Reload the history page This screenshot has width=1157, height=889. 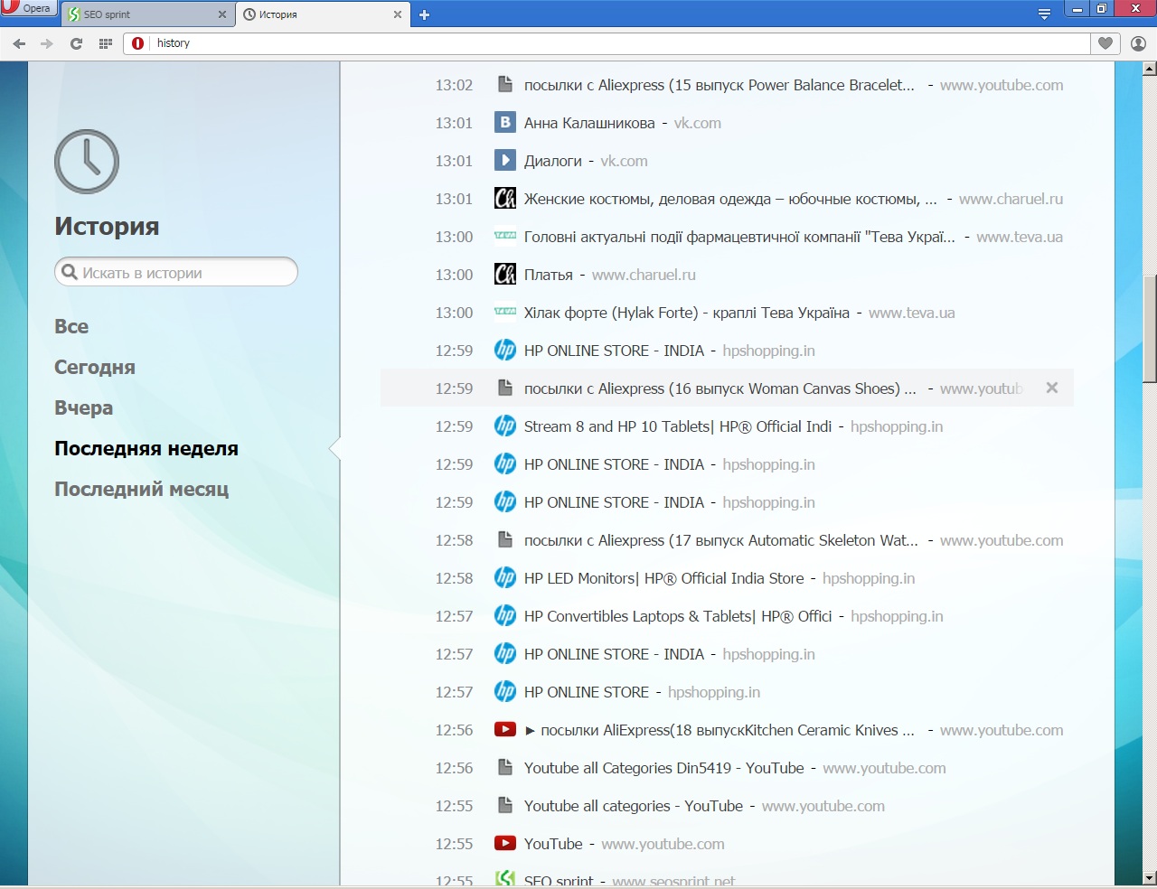pyautogui.click(x=76, y=43)
